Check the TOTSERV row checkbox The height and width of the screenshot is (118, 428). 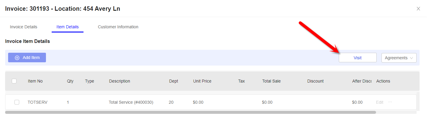(x=17, y=102)
